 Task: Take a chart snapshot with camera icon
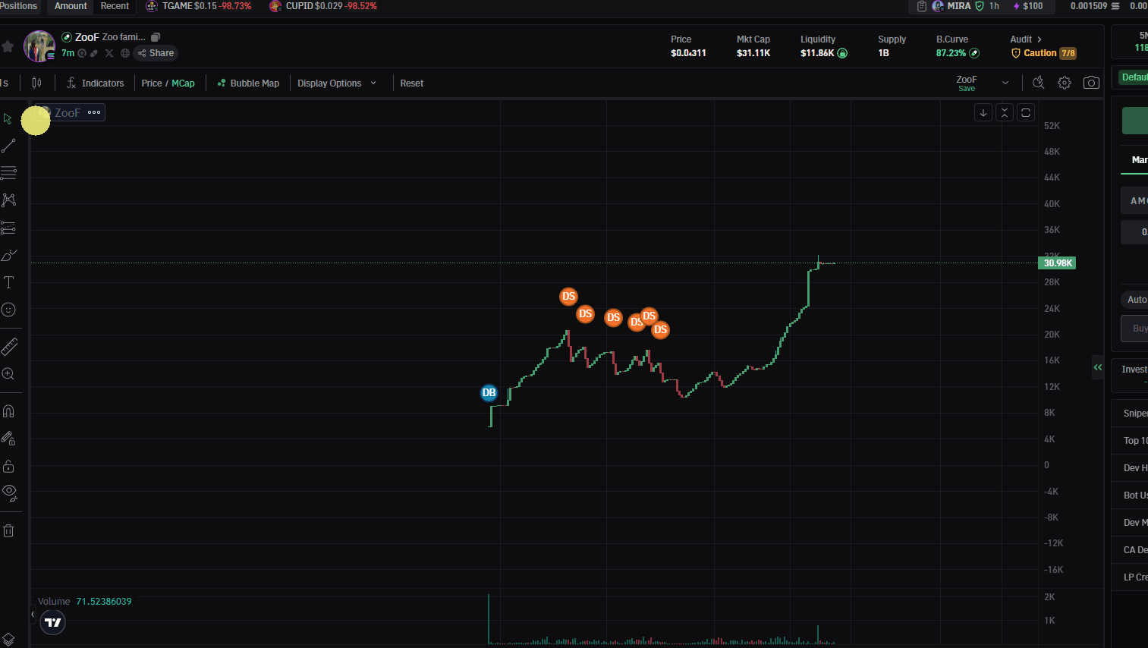(1091, 83)
